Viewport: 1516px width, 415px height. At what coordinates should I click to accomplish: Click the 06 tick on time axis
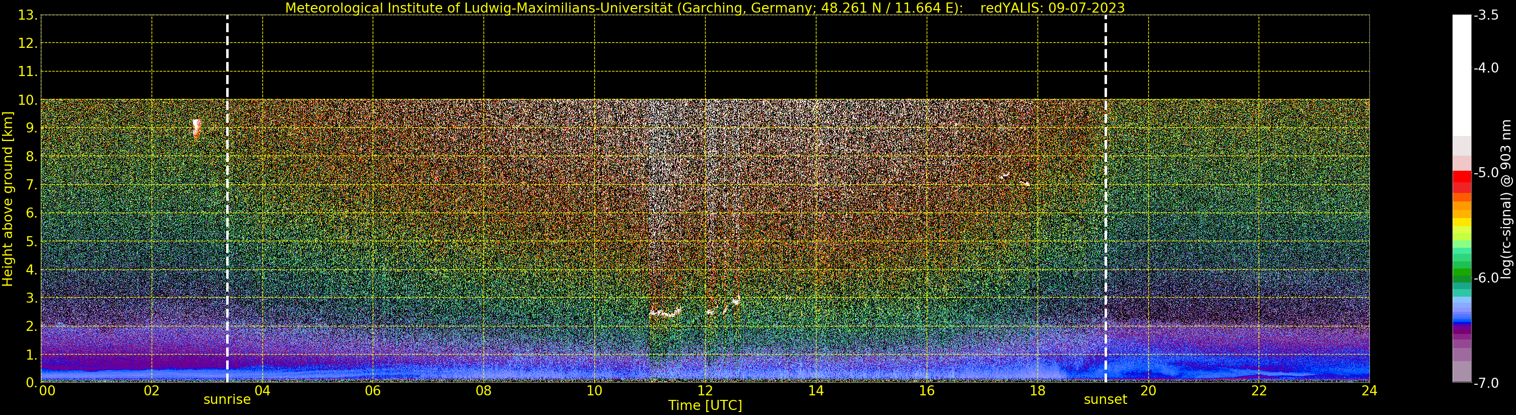tap(373, 391)
